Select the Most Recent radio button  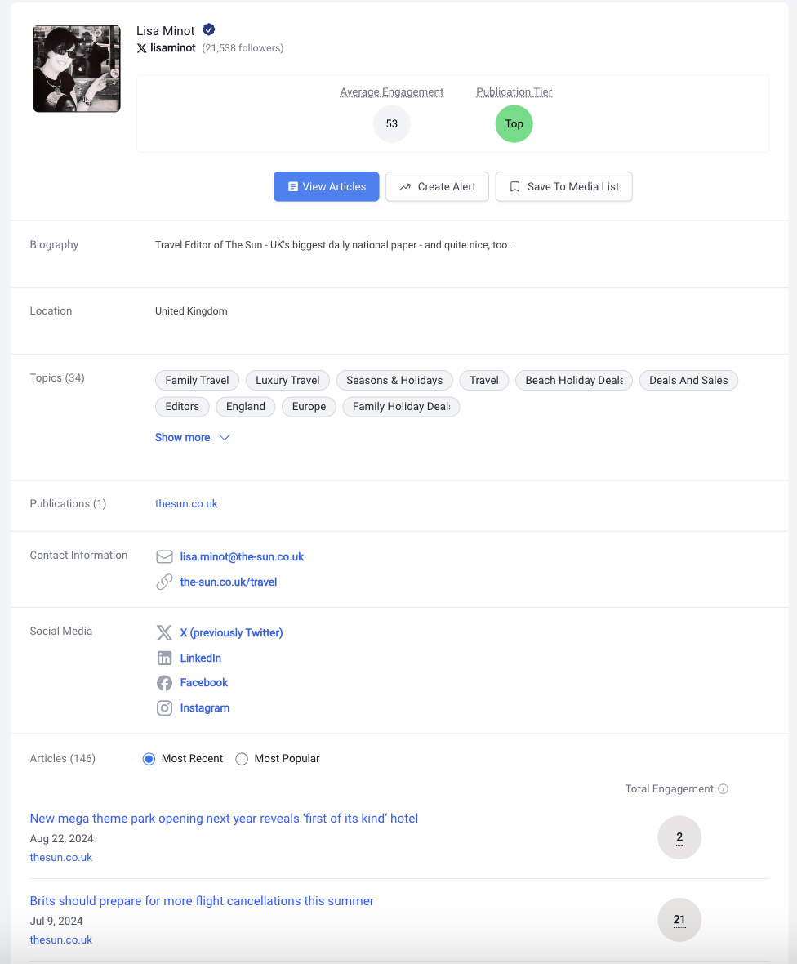tap(149, 759)
